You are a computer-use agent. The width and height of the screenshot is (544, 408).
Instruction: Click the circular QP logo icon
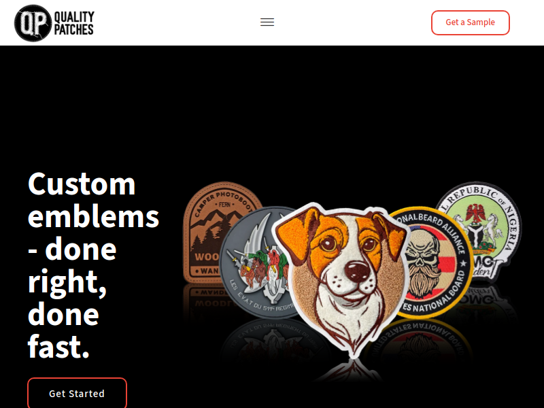coord(33,23)
